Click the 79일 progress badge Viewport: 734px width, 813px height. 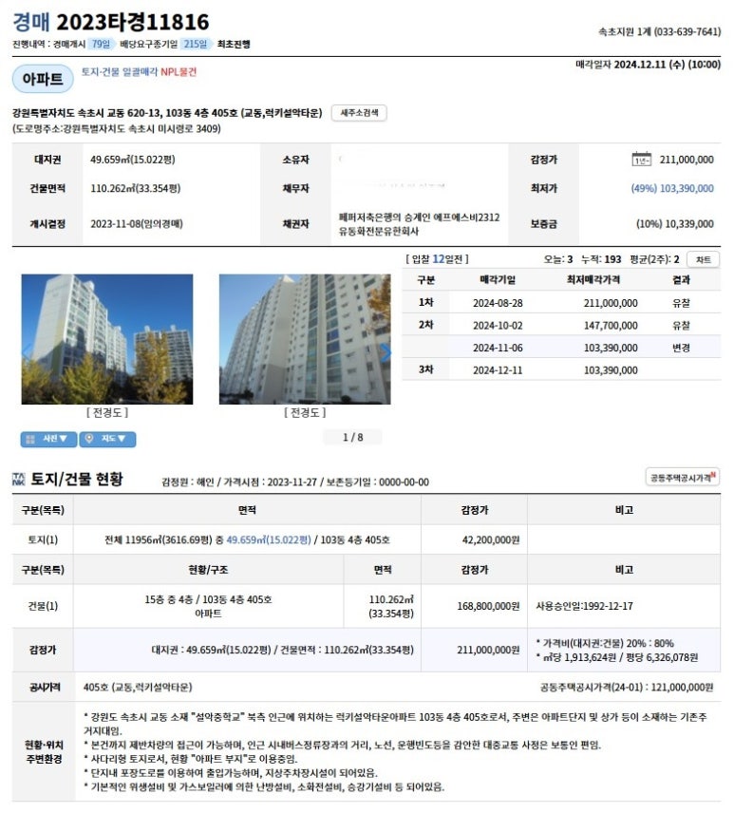(101, 44)
